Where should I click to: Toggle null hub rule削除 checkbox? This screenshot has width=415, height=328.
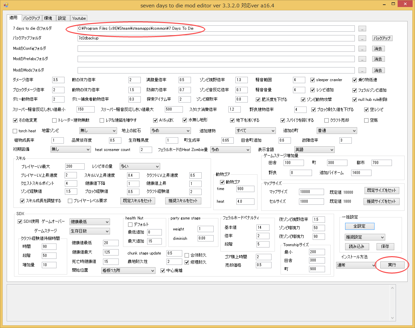[x=355, y=100]
